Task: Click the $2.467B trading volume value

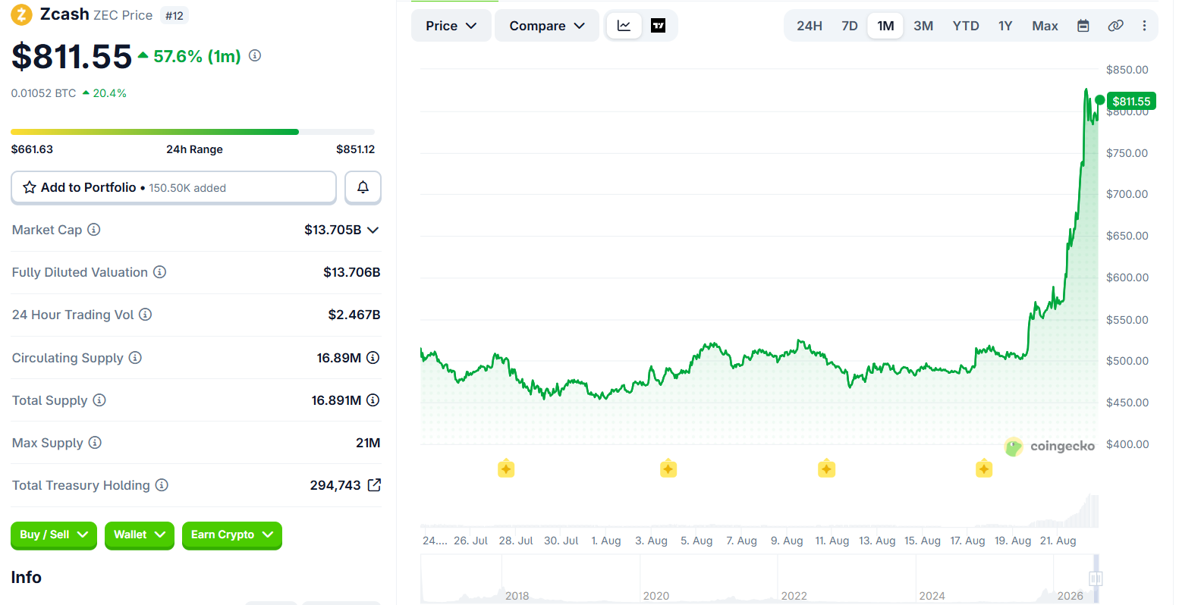Action: coord(354,315)
